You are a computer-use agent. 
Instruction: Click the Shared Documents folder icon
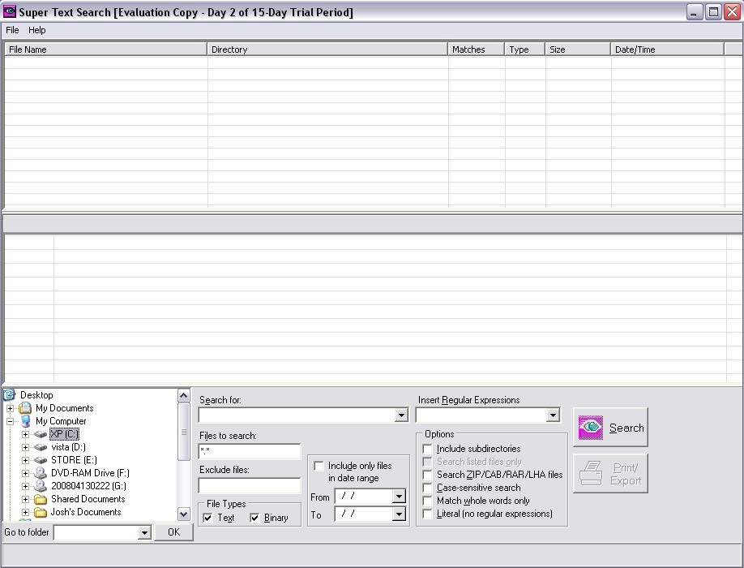tap(41, 499)
